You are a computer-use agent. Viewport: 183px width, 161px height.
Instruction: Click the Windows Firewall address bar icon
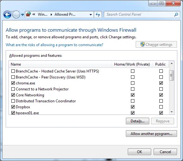pos(28,14)
